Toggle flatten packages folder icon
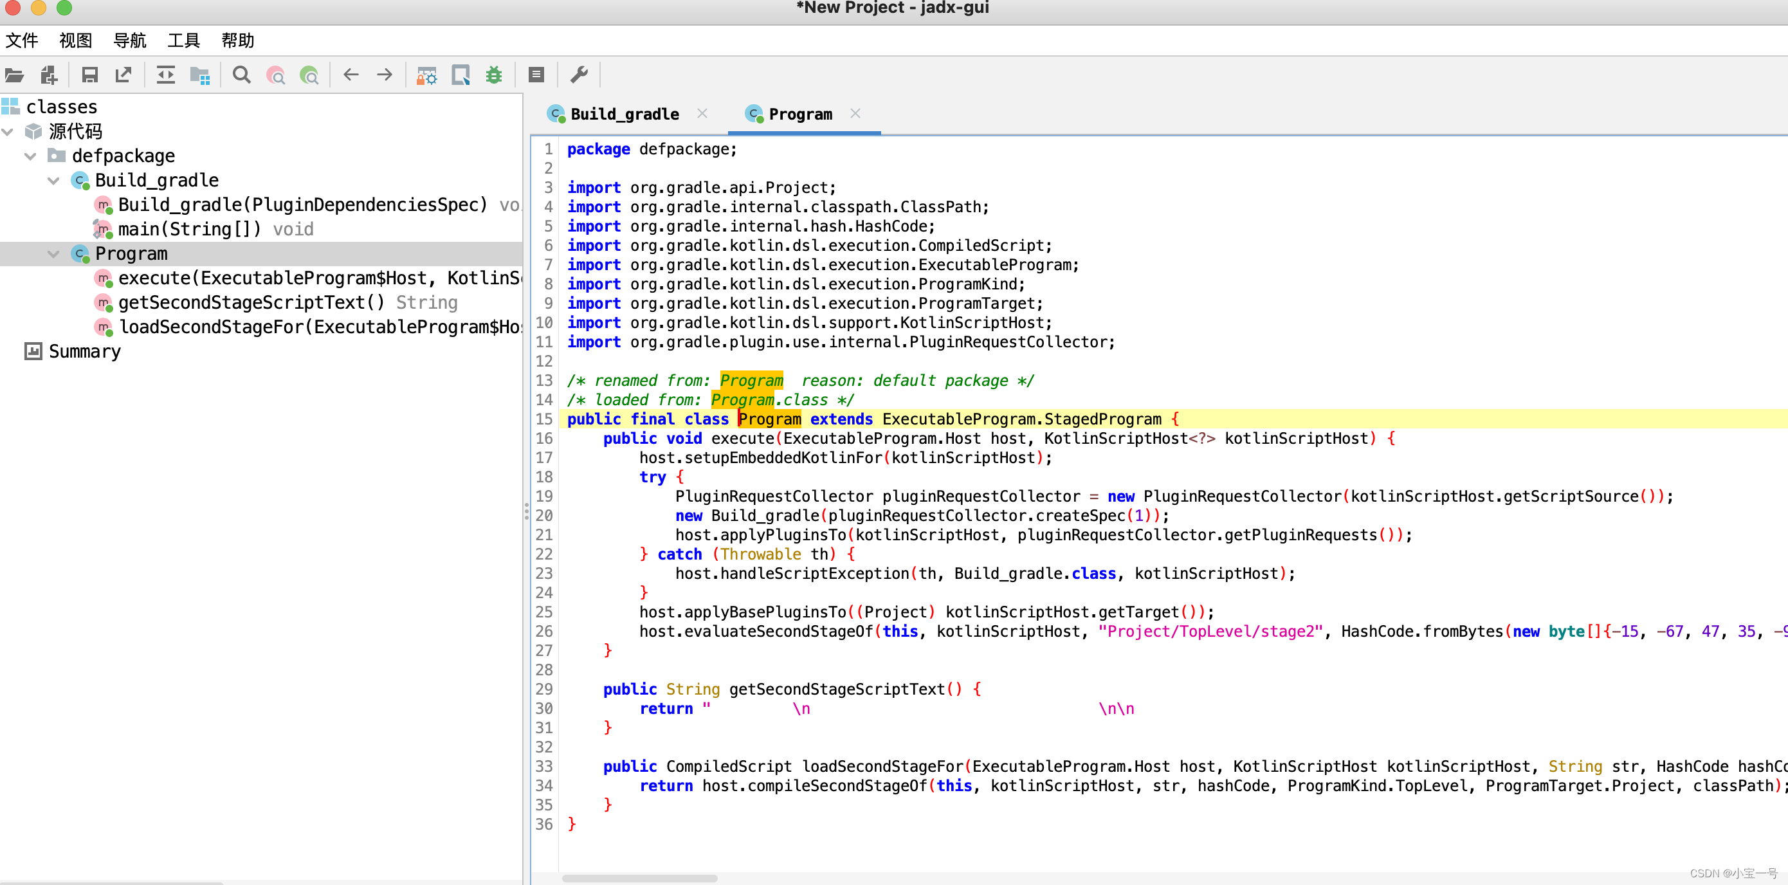This screenshot has width=1788, height=885. point(200,75)
